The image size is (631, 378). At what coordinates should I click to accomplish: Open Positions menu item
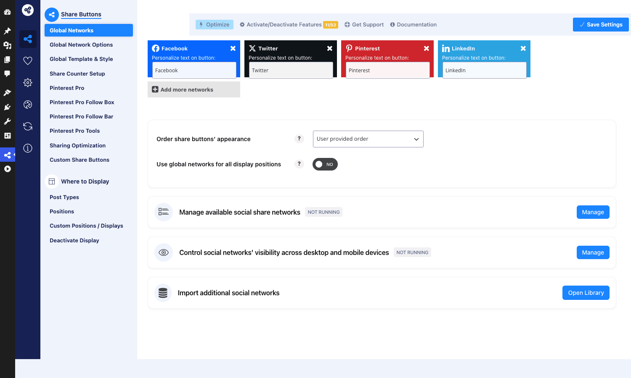tap(62, 211)
